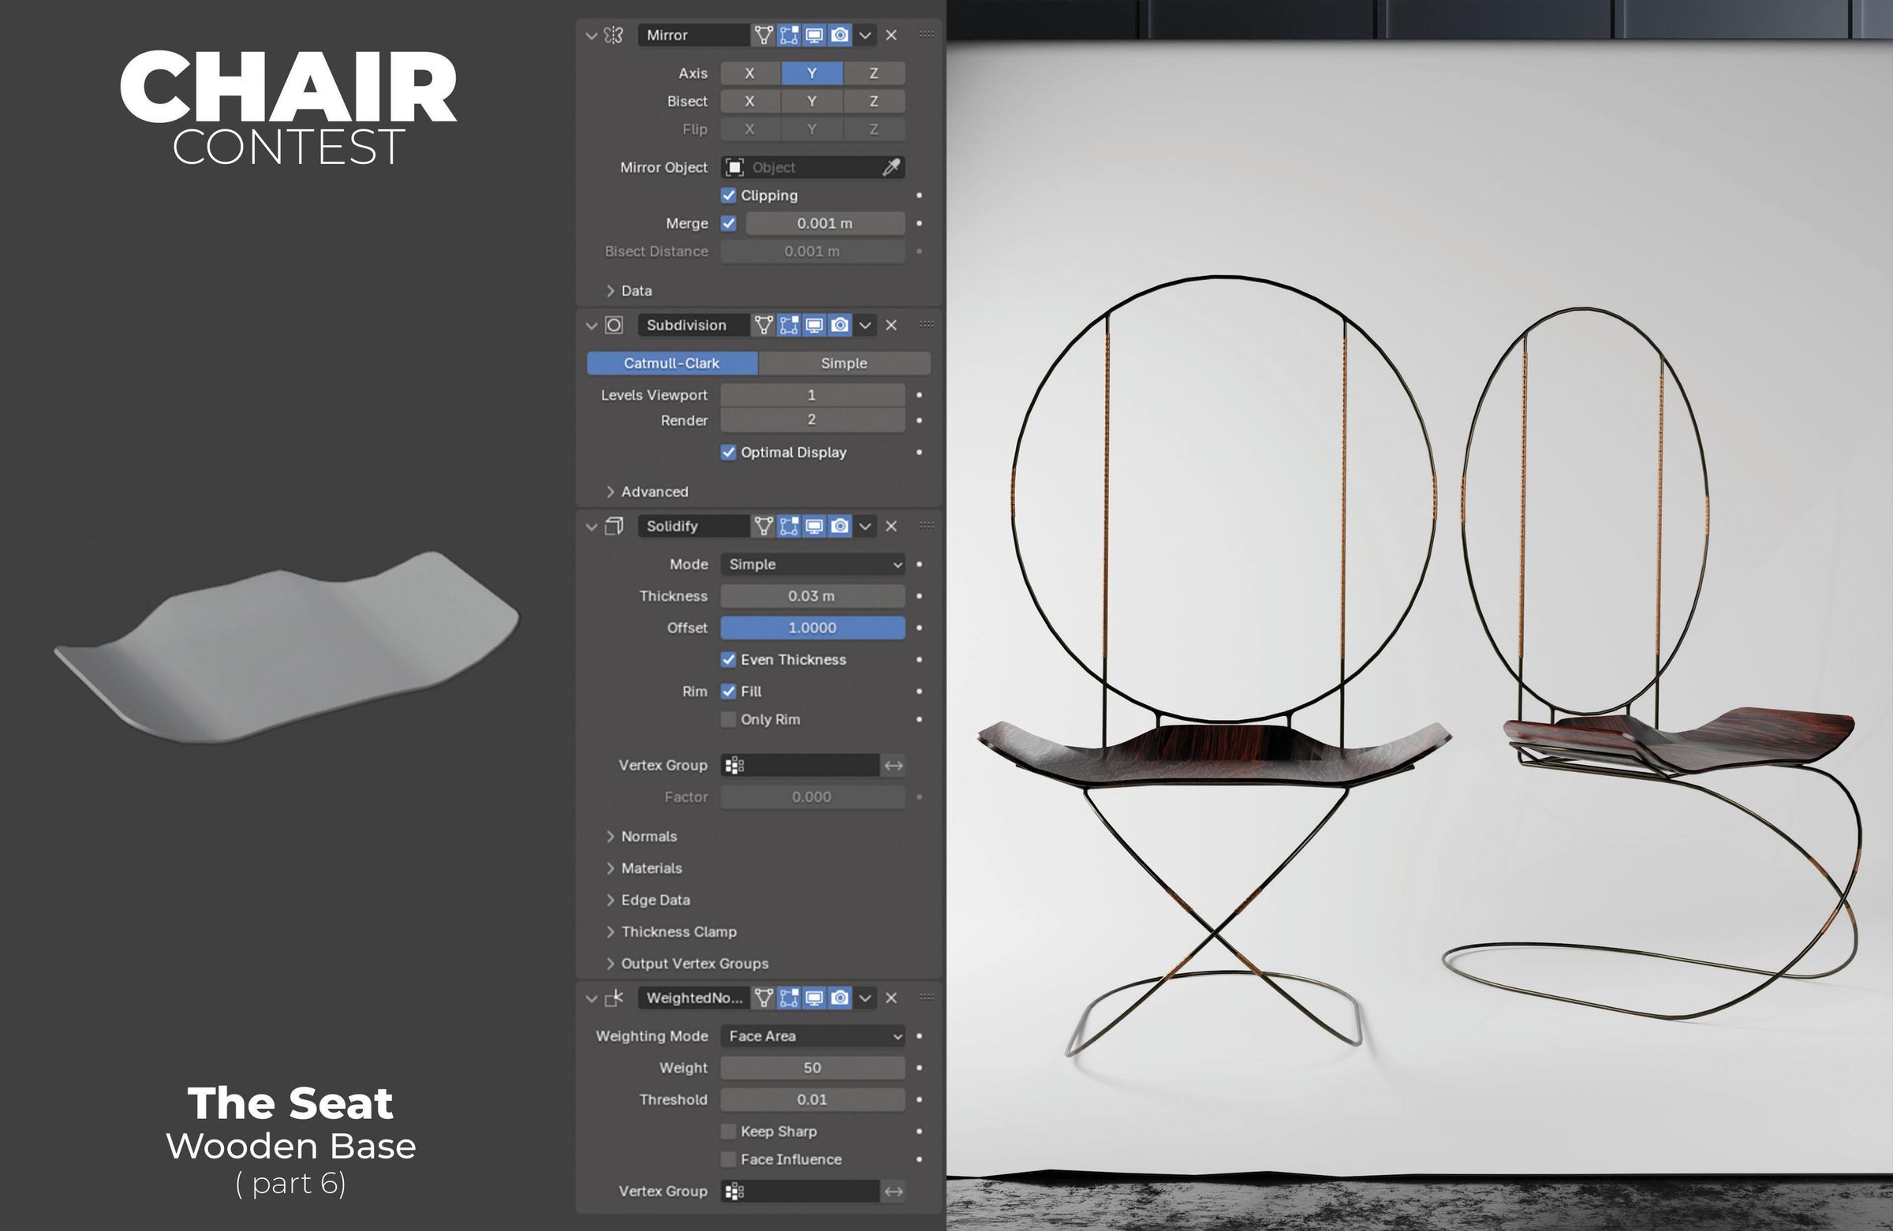Open the Solidify Mode dropdown

[812, 565]
